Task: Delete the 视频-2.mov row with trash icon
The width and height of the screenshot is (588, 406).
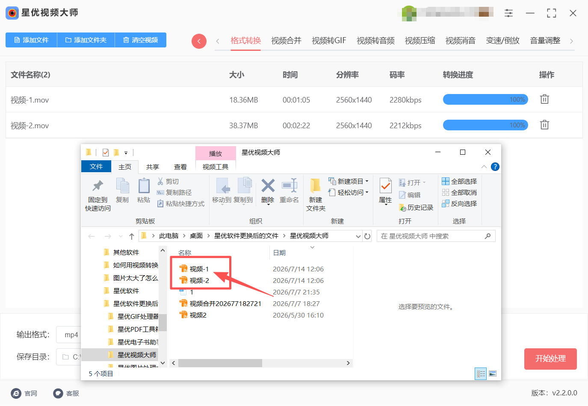Action: (x=544, y=125)
